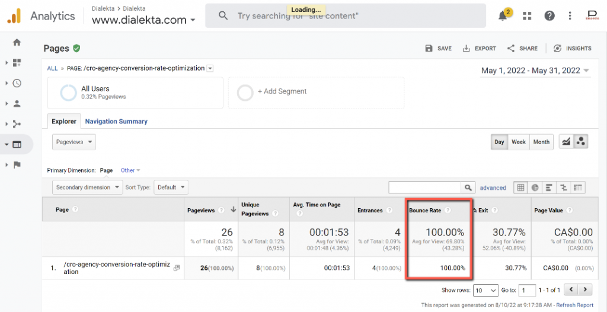This screenshot has height=312, width=607.
Task: Click the SAVE button
Action: point(438,49)
